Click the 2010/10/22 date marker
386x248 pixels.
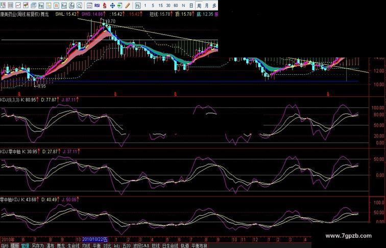[x=94, y=239]
